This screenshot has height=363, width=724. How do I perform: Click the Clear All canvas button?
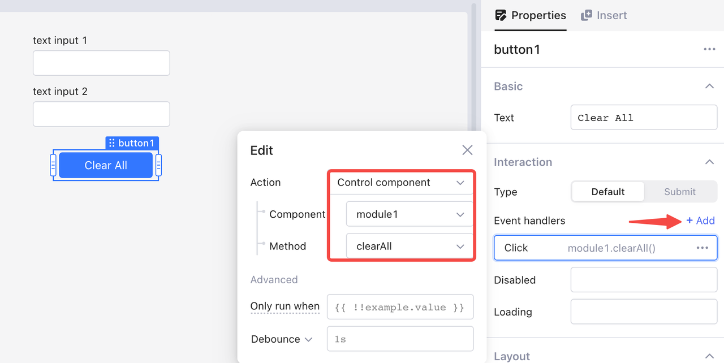pyautogui.click(x=106, y=166)
